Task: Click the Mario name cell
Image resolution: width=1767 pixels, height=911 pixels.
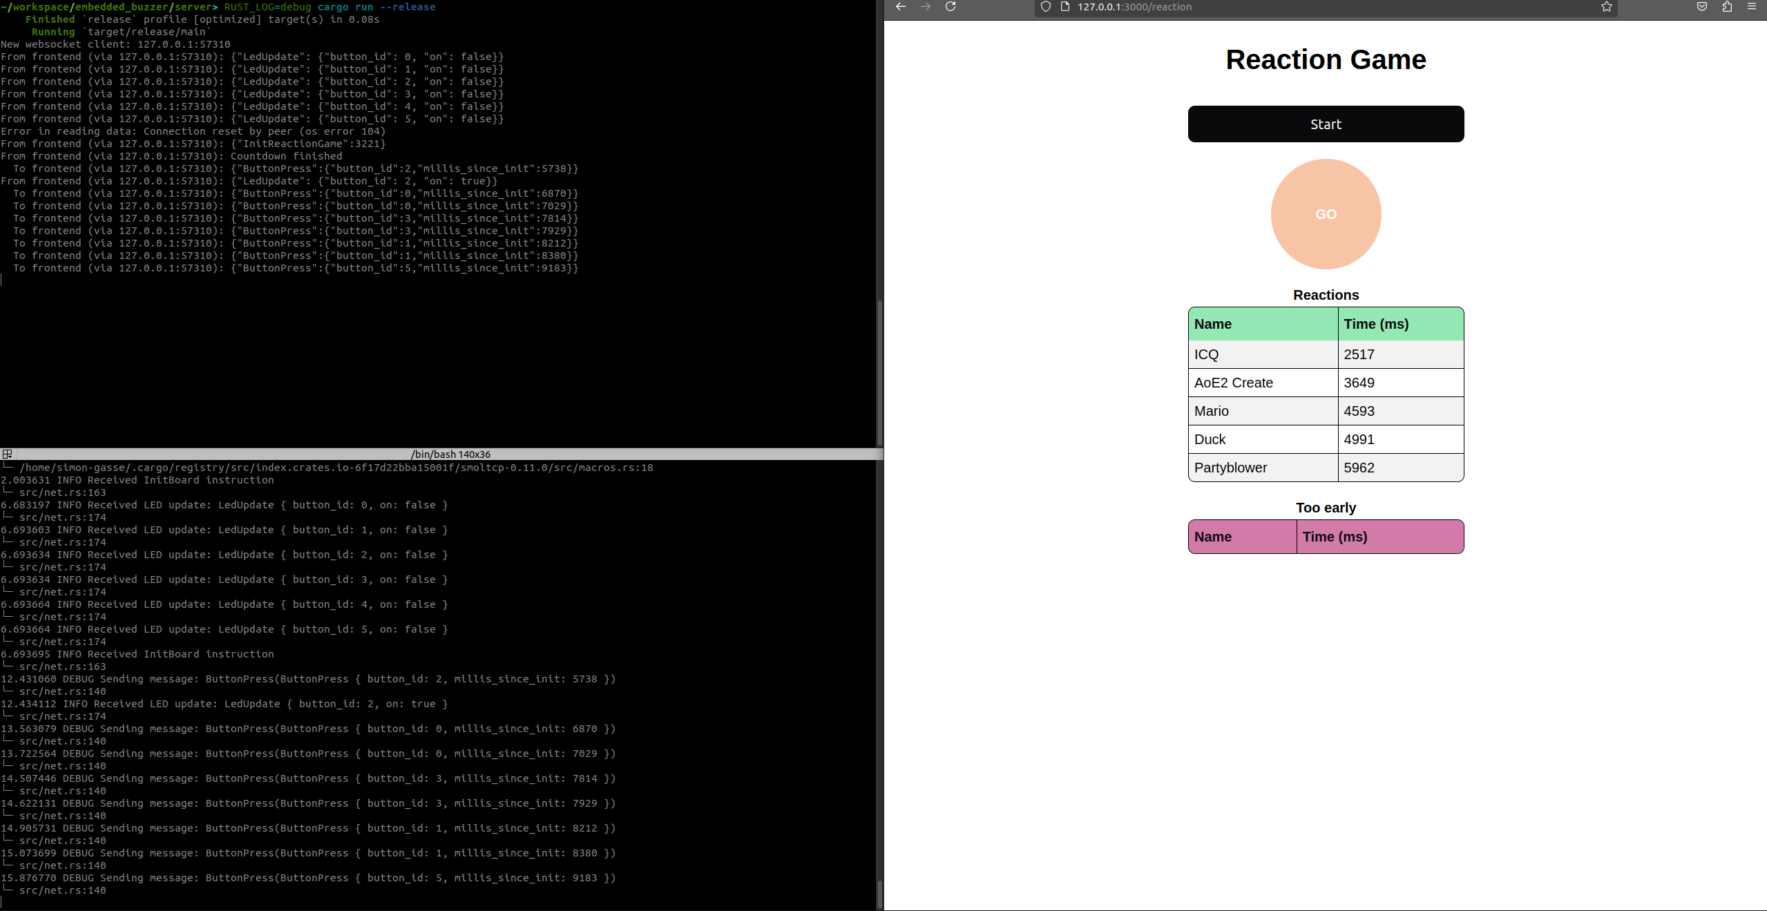Action: tap(1263, 411)
